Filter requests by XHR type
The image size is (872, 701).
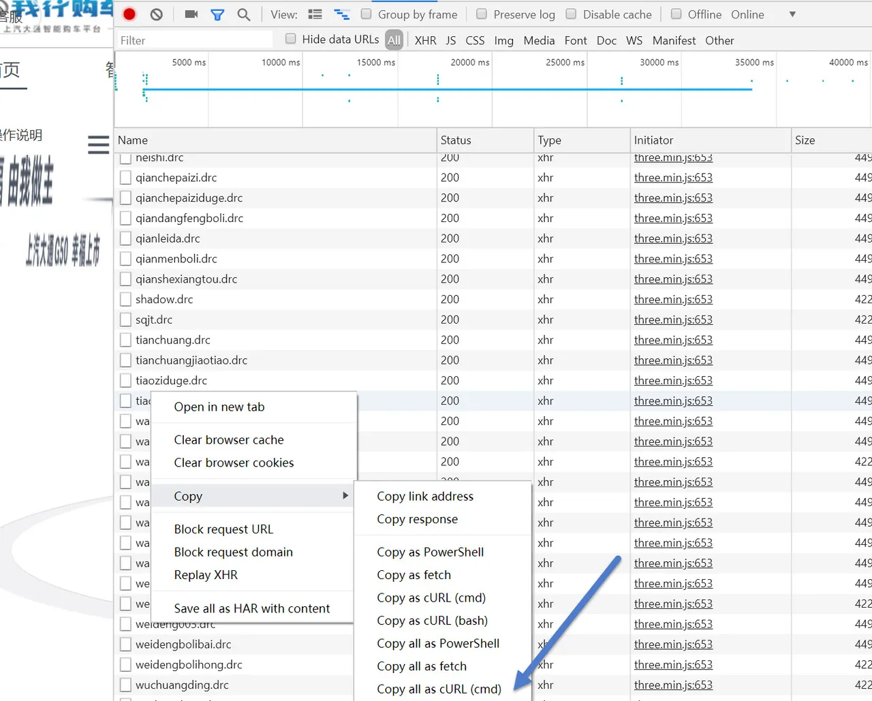coord(426,40)
